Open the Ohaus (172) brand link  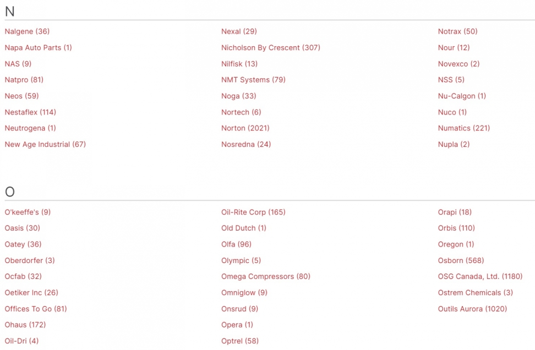[x=25, y=325]
